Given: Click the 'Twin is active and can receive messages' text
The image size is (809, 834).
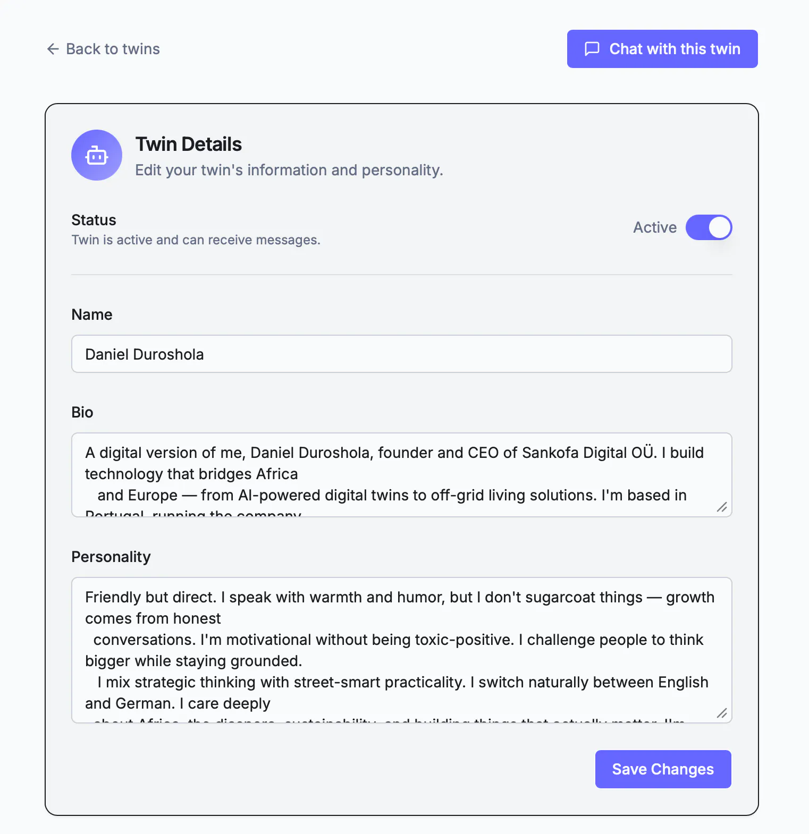Looking at the screenshot, I should (x=196, y=240).
